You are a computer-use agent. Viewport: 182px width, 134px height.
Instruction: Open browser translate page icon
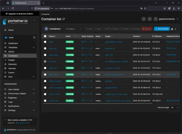[x=141, y=8]
